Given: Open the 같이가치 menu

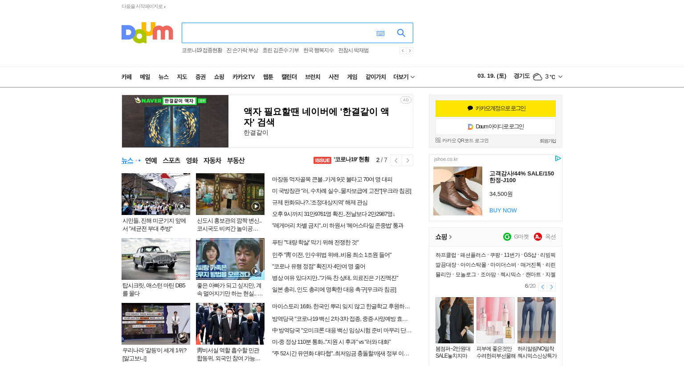Looking at the screenshot, I should pos(376,77).
